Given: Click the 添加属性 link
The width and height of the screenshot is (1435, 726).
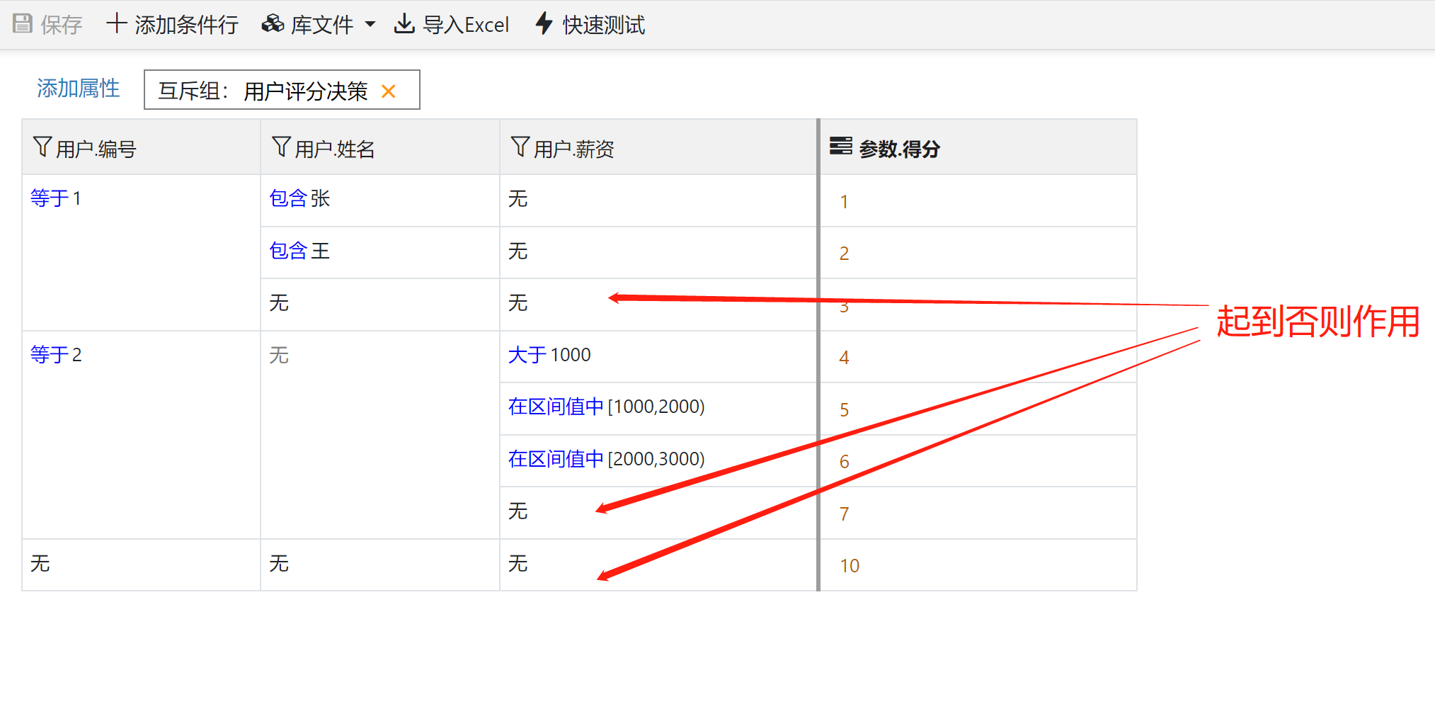Looking at the screenshot, I should pos(78,89).
